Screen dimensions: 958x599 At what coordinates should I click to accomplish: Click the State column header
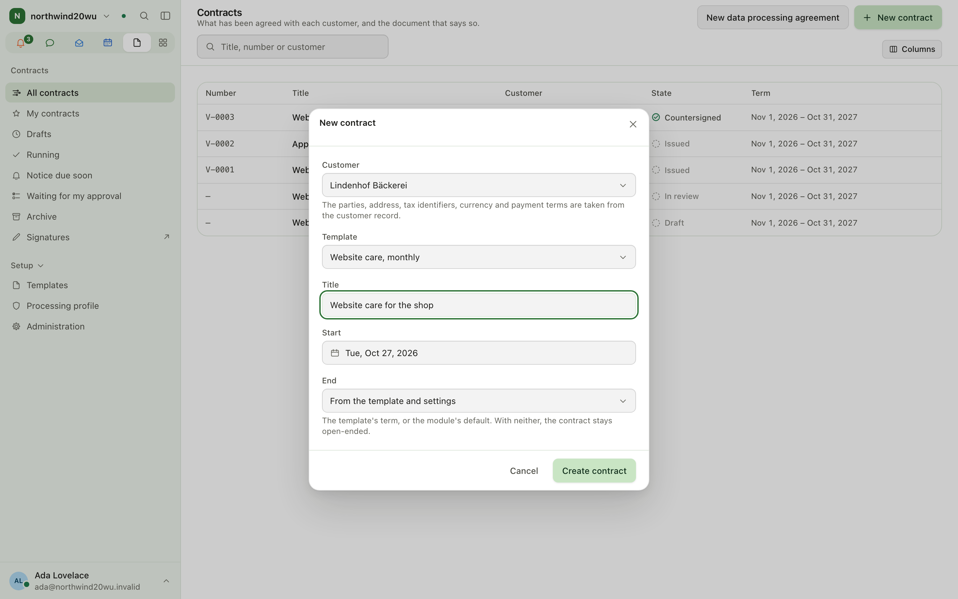pyautogui.click(x=661, y=93)
